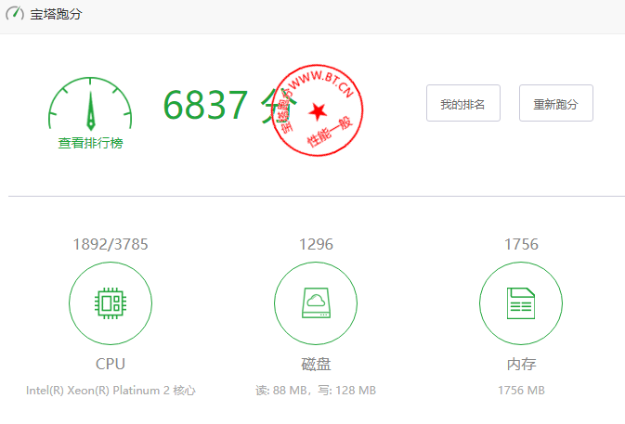Viewport: 625px width, 424px height.
Task: Click the 宝塔跑分 title text
Action: coord(57,14)
